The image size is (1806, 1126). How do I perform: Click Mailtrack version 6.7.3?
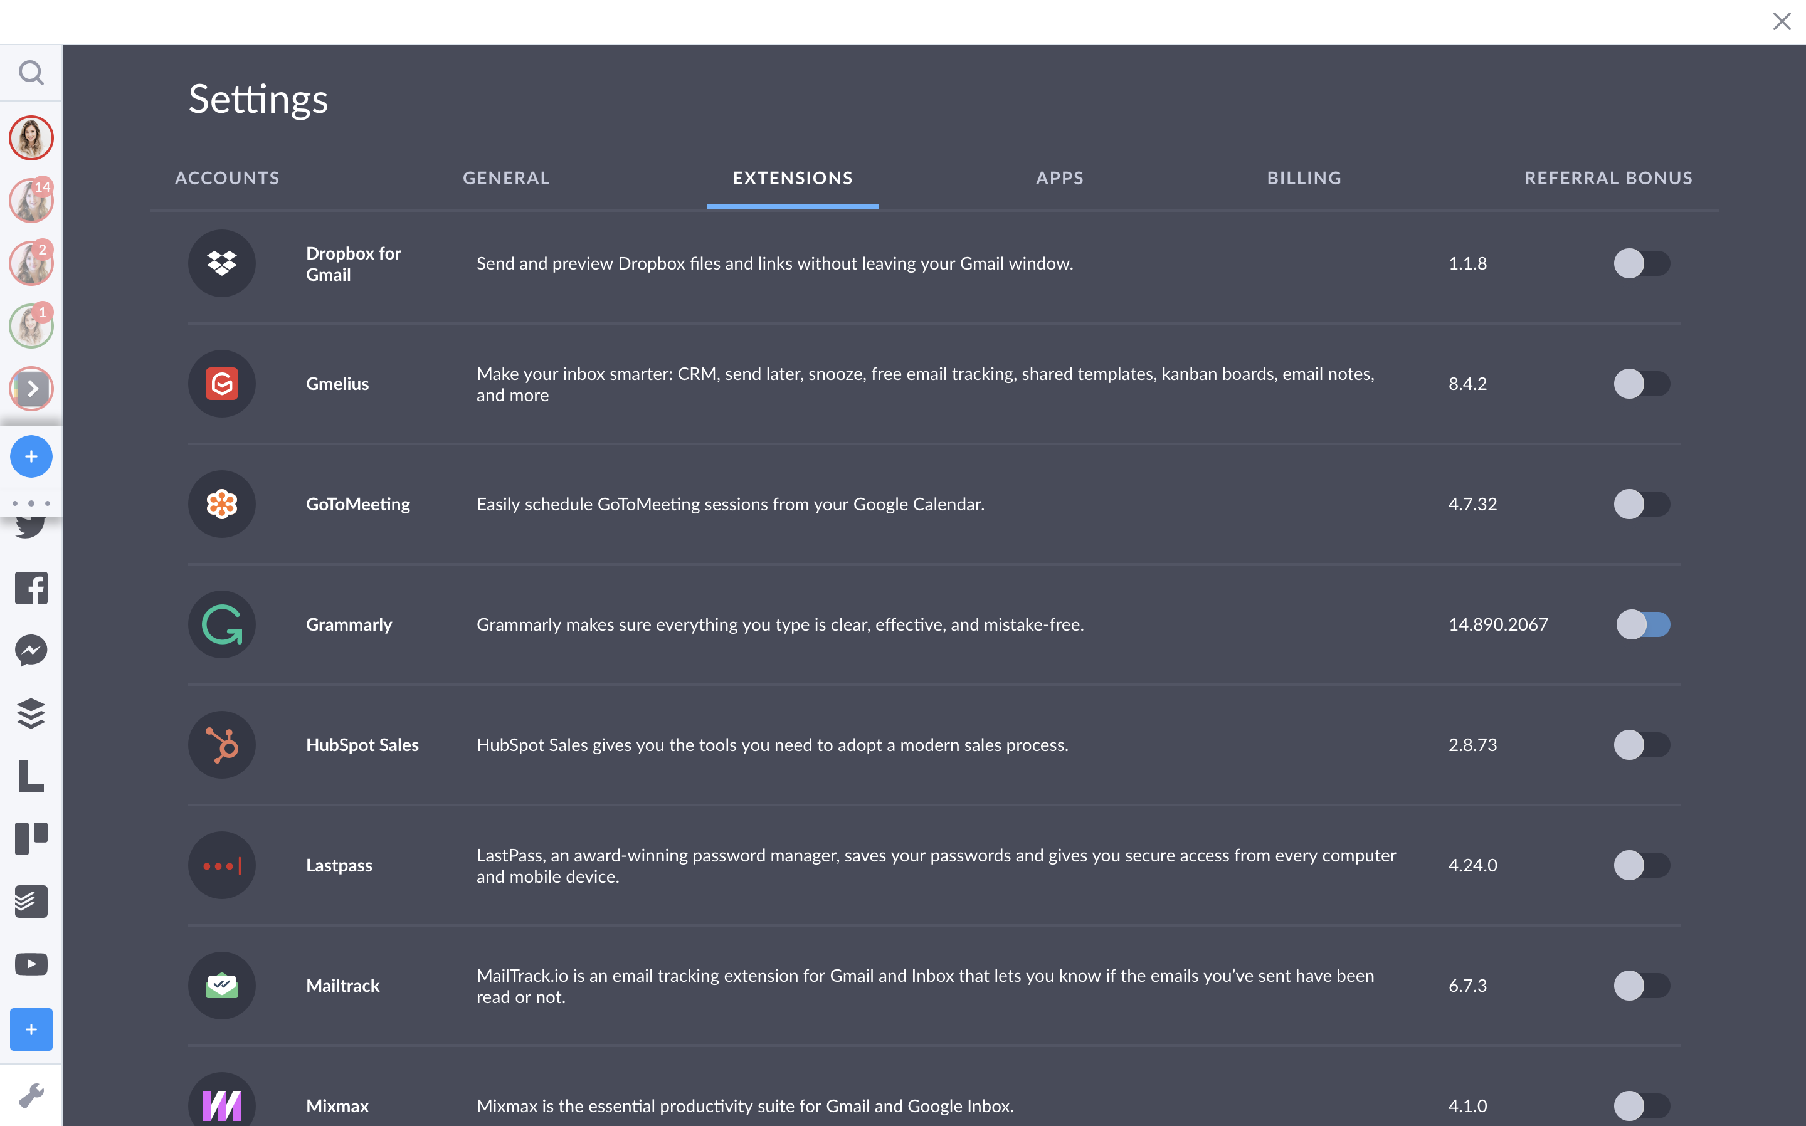[x=1467, y=986]
